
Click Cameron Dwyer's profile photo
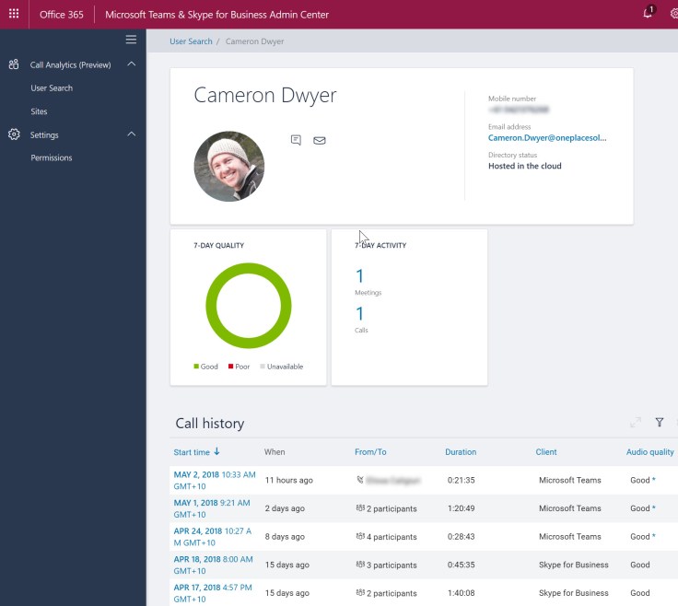click(x=229, y=167)
